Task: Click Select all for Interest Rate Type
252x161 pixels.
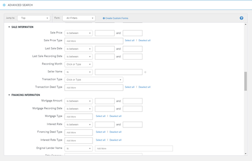Action: tap(101, 140)
